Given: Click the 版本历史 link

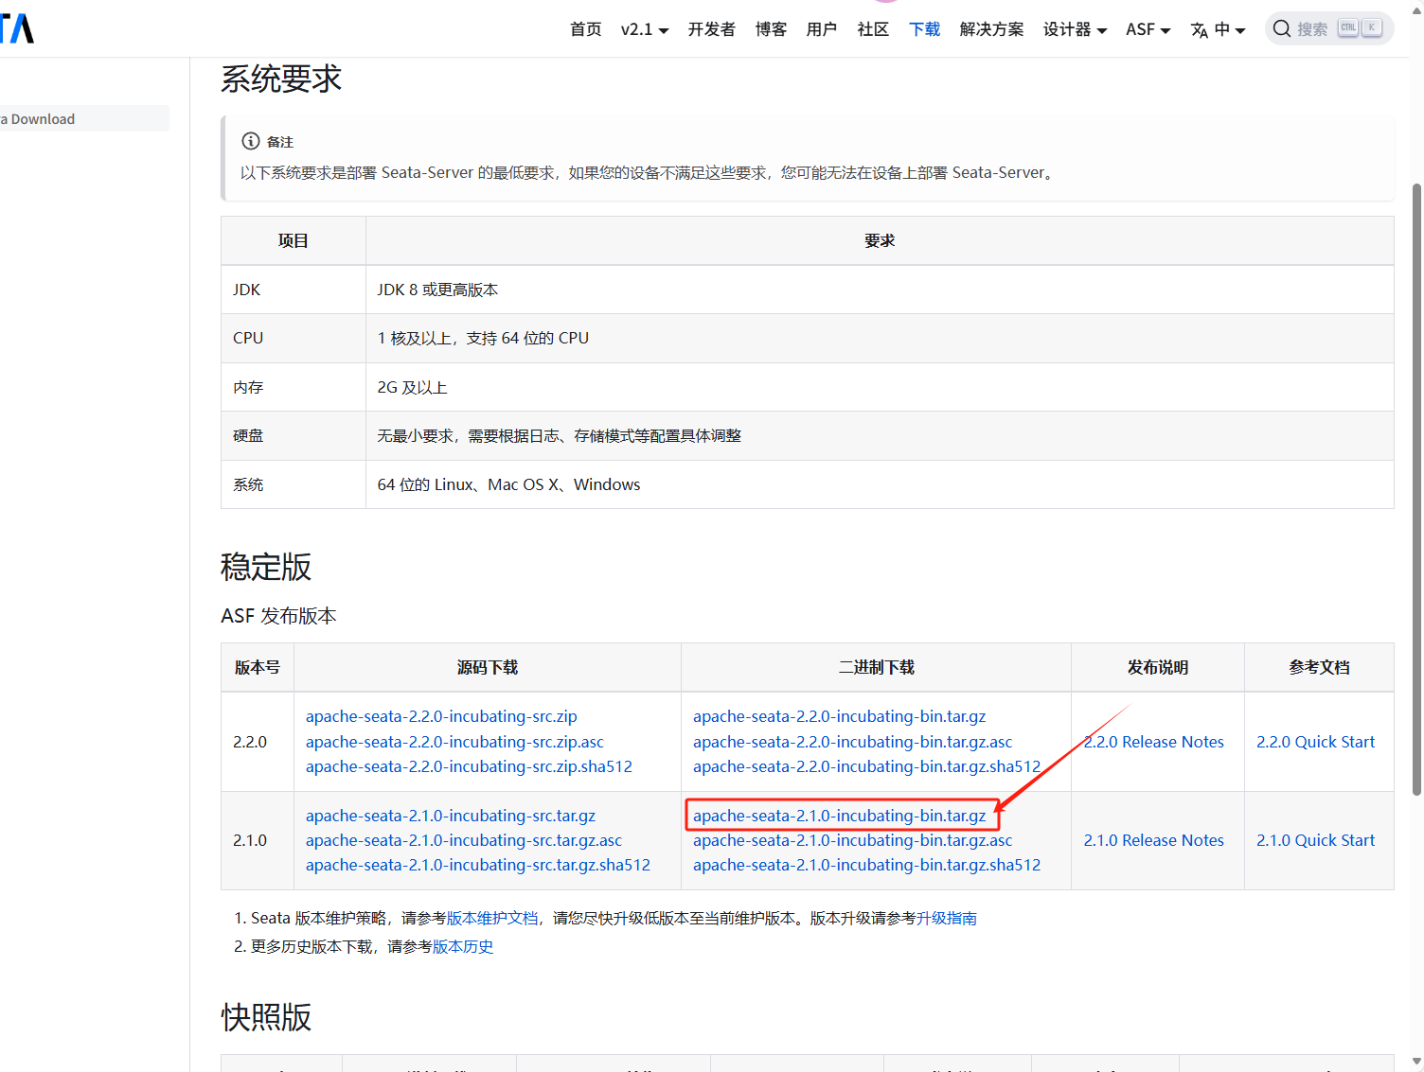Looking at the screenshot, I should [x=463, y=946].
